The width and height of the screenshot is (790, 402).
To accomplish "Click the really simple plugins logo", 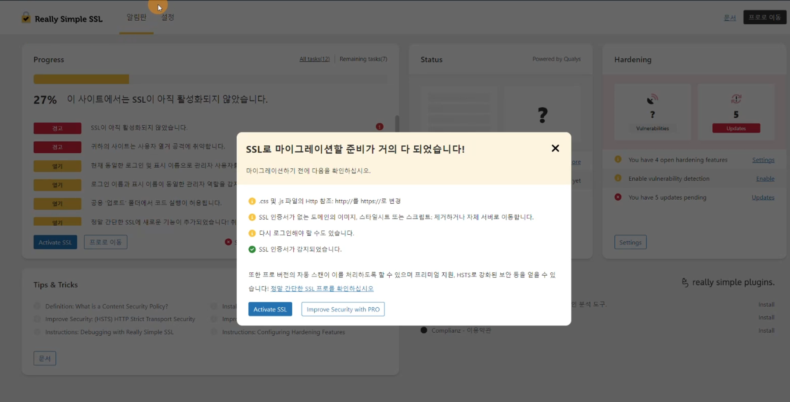I will [x=728, y=282].
